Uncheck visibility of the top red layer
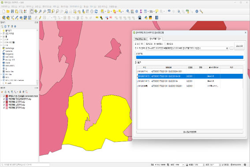 click(x=4, y=96)
